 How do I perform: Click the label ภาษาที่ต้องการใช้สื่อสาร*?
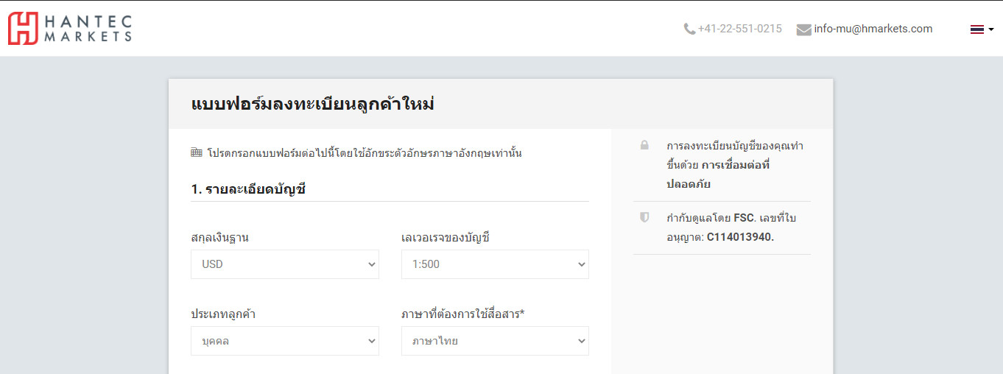coord(462,314)
